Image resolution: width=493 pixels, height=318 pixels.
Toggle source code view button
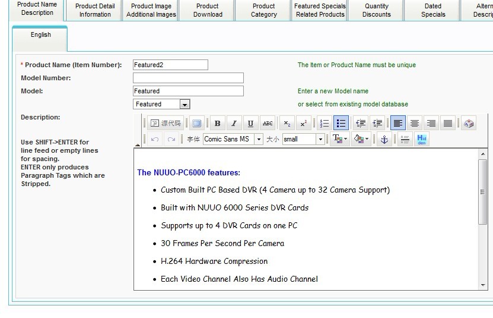pos(165,124)
